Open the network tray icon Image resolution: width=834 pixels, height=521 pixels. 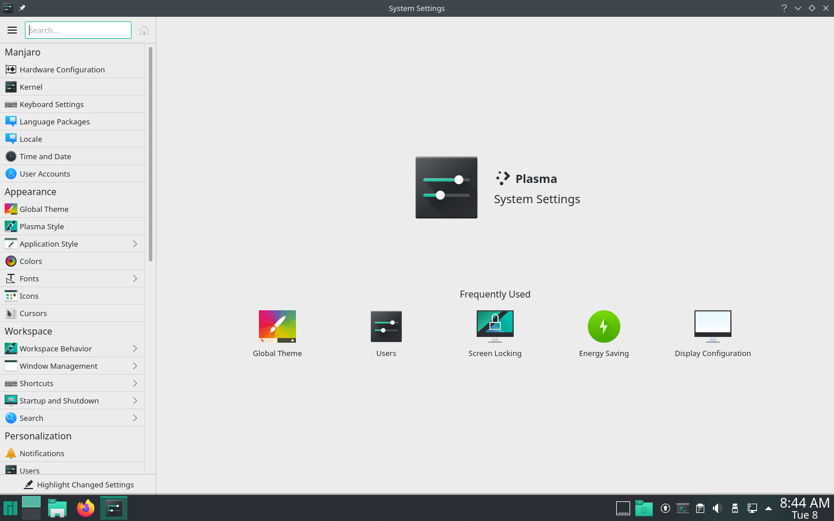pos(752,508)
